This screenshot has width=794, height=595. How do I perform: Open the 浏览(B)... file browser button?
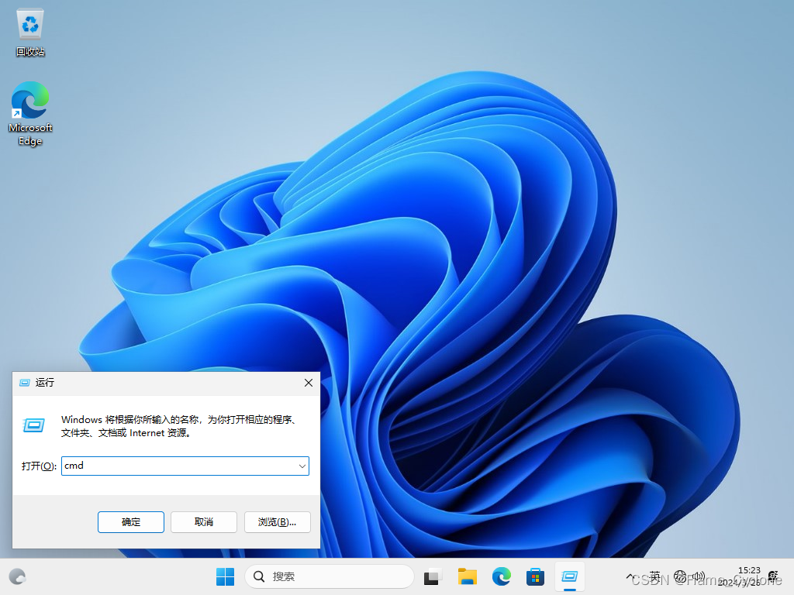coord(277,521)
